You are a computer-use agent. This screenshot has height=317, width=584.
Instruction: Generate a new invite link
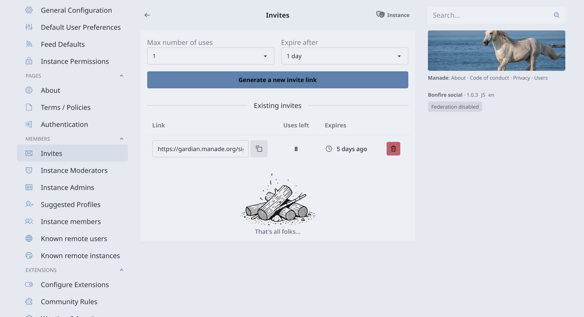278,80
